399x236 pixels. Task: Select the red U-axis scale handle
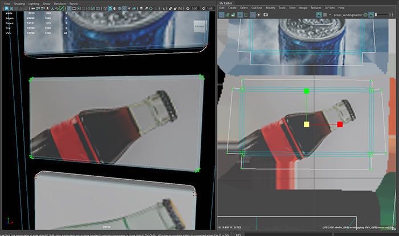coord(340,124)
